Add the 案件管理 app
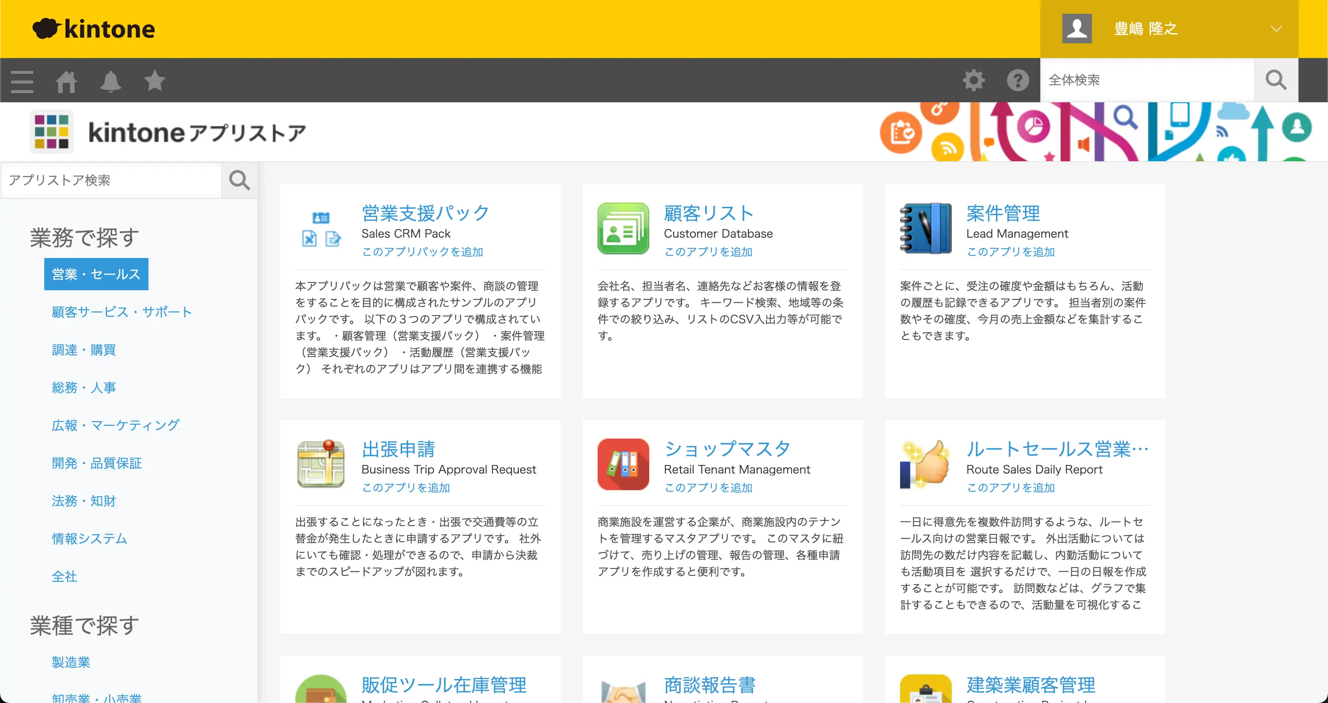This screenshot has height=703, width=1328. [1011, 252]
